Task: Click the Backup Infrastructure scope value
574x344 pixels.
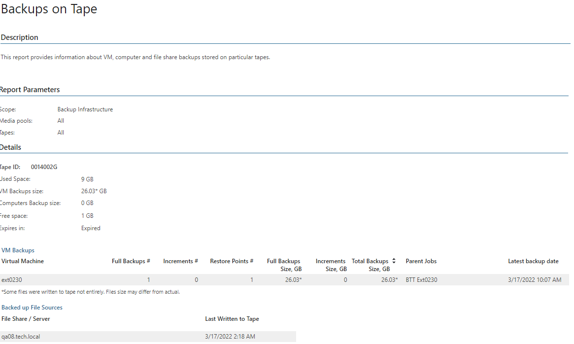Action: pos(85,109)
